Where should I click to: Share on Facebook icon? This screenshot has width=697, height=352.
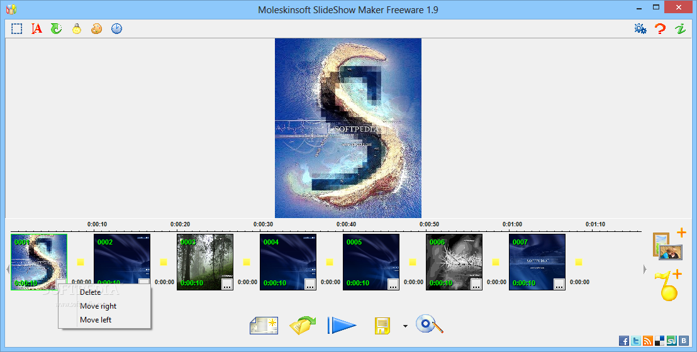tap(624, 341)
